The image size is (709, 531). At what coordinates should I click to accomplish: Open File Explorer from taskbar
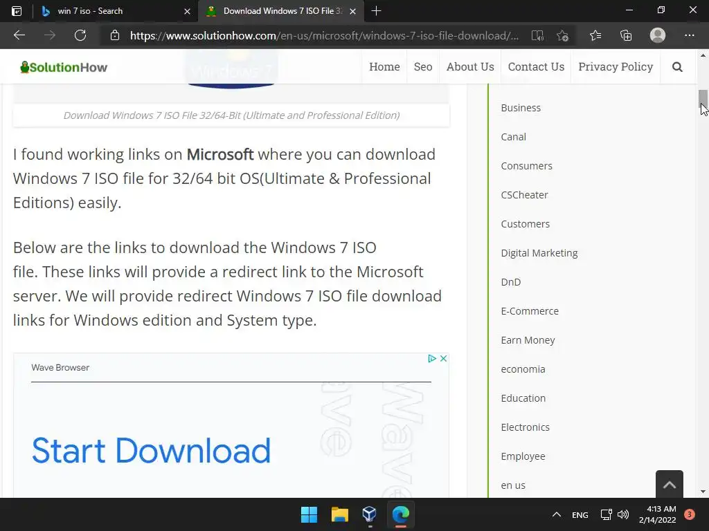pos(339,514)
